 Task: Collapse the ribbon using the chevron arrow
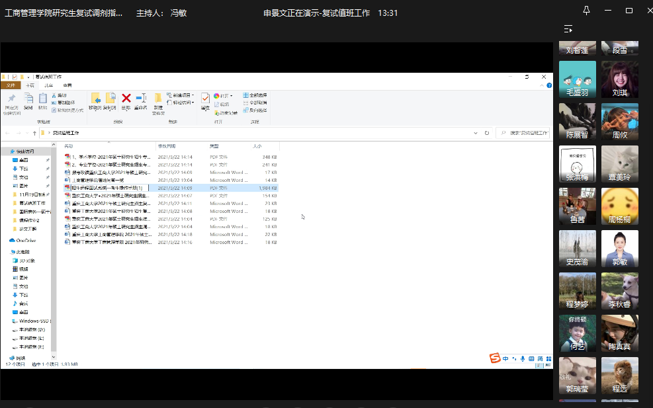542,85
